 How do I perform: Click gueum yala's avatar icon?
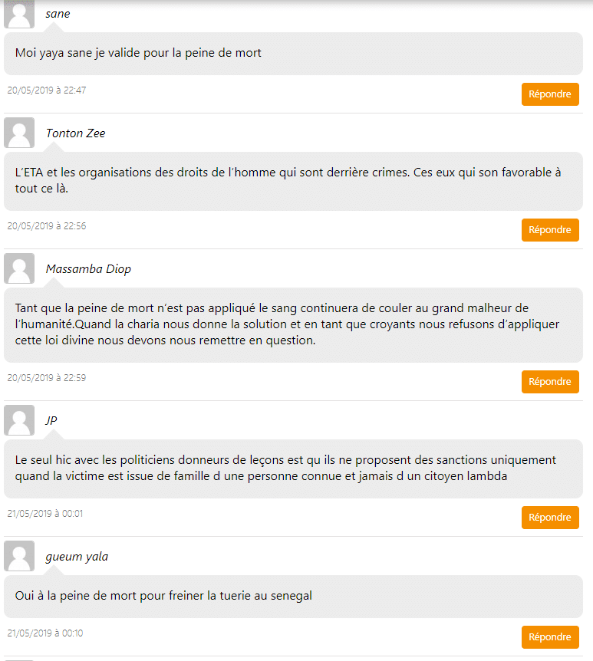pyautogui.click(x=19, y=556)
